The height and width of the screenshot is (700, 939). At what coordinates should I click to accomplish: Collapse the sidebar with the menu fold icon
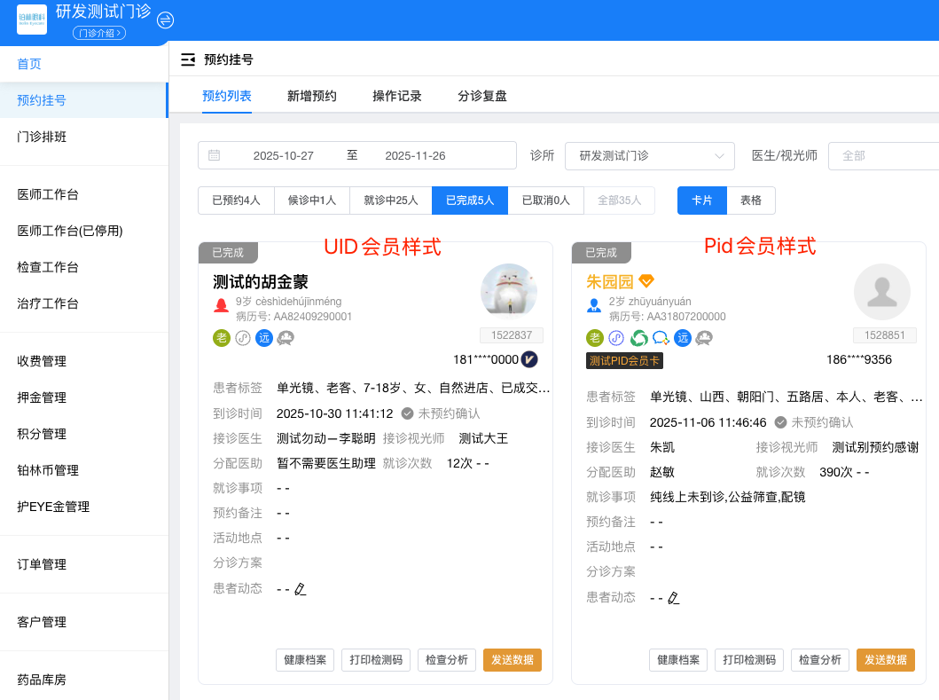coord(187,60)
